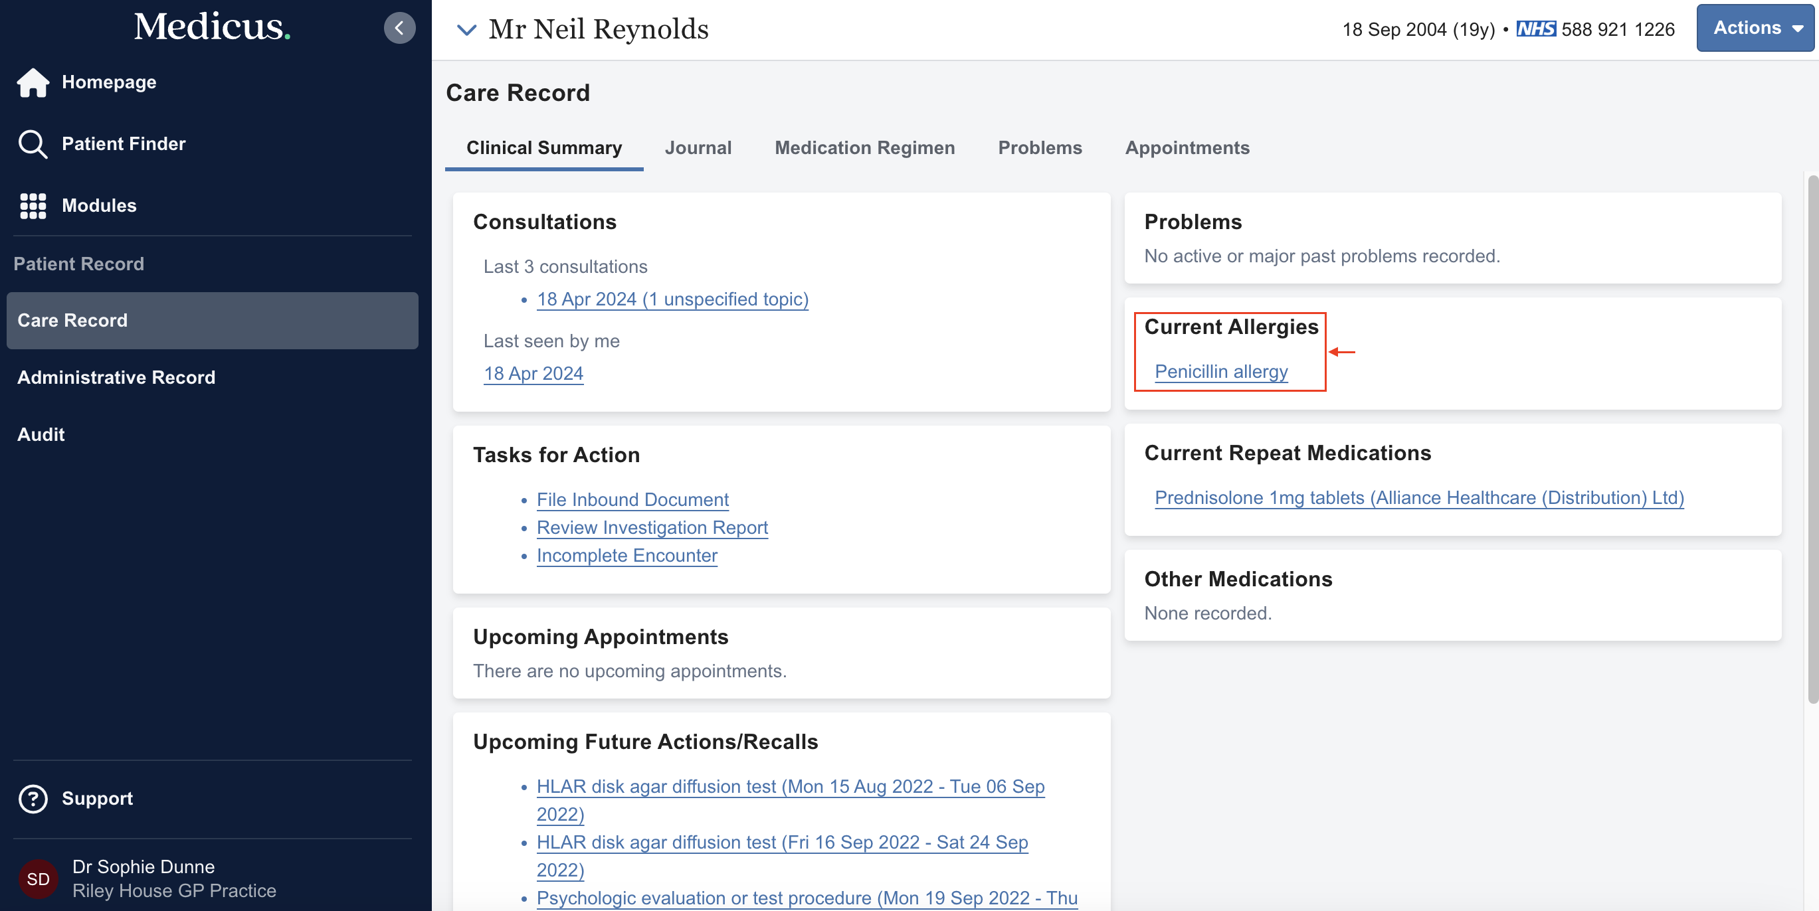The width and height of the screenshot is (1819, 911).
Task: Open the Actions dropdown menu
Action: (x=1754, y=27)
